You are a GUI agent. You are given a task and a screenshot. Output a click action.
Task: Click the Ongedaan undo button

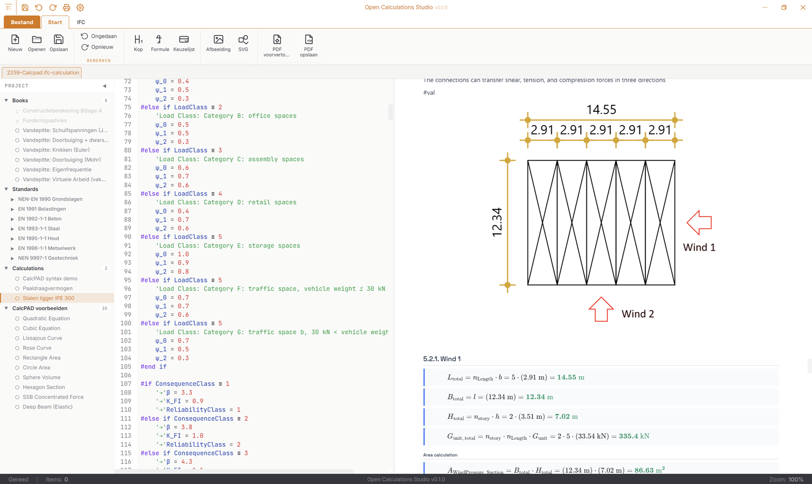coord(99,36)
